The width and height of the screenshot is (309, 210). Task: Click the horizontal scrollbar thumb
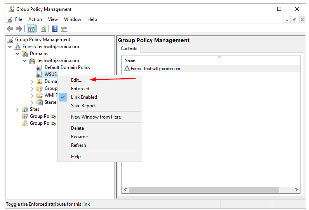[204, 190]
